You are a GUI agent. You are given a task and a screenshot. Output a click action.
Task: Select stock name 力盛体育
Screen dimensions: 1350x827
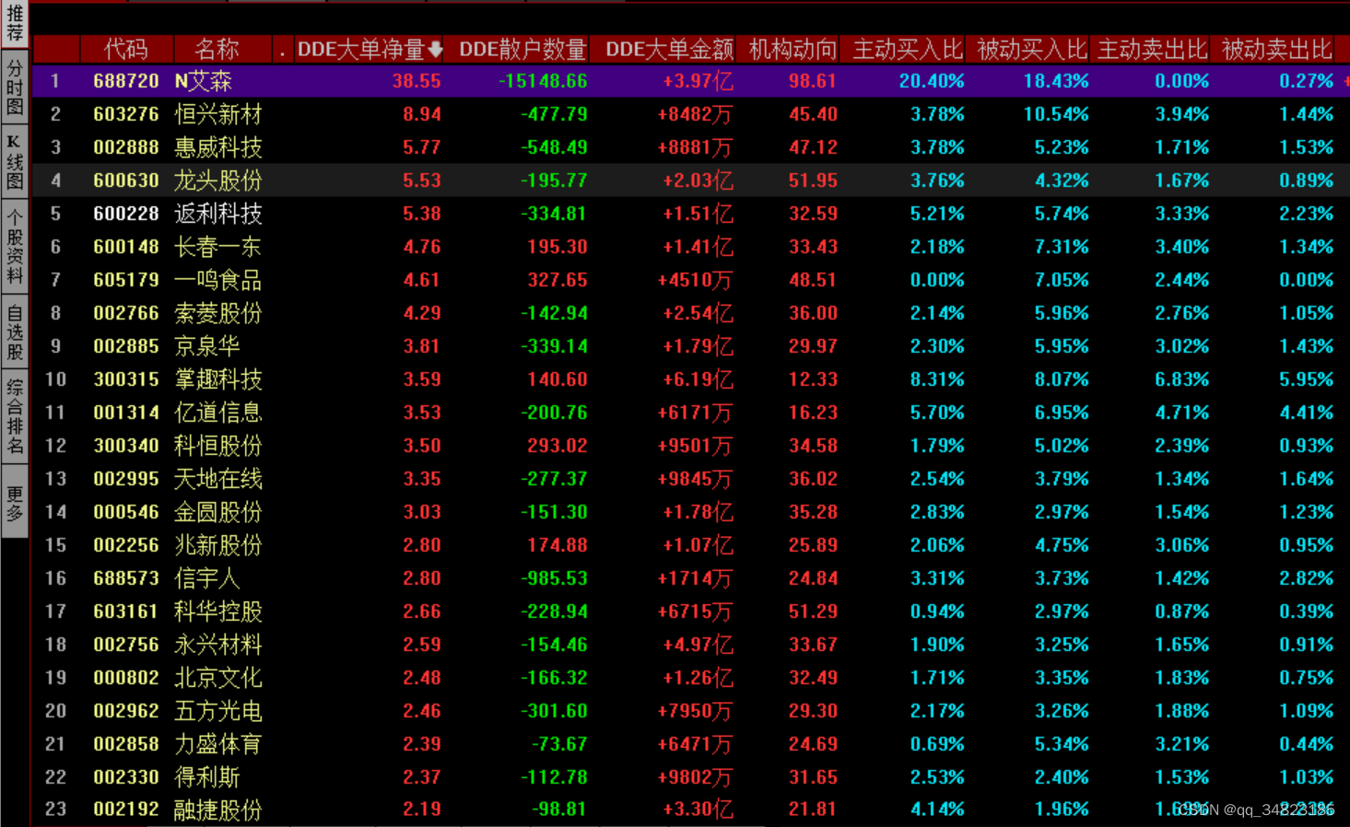click(218, 744)
